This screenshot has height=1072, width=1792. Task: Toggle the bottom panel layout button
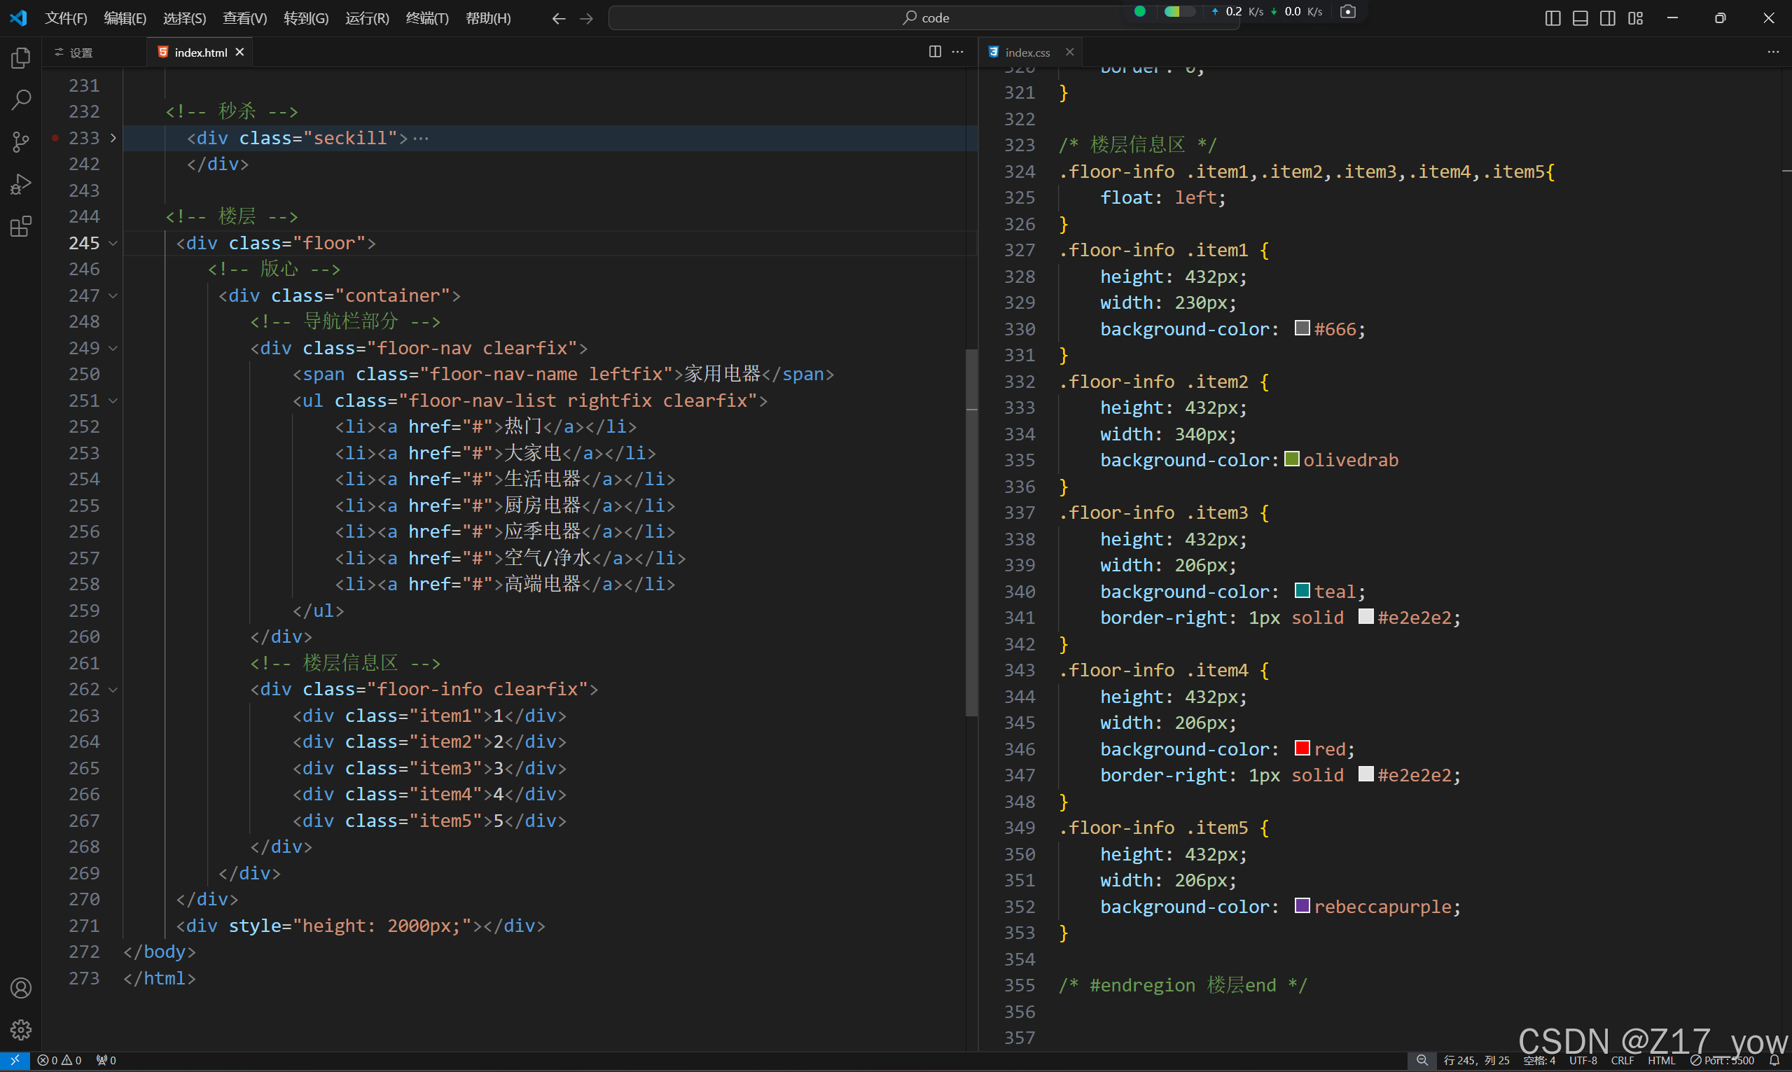(1580, 18)
